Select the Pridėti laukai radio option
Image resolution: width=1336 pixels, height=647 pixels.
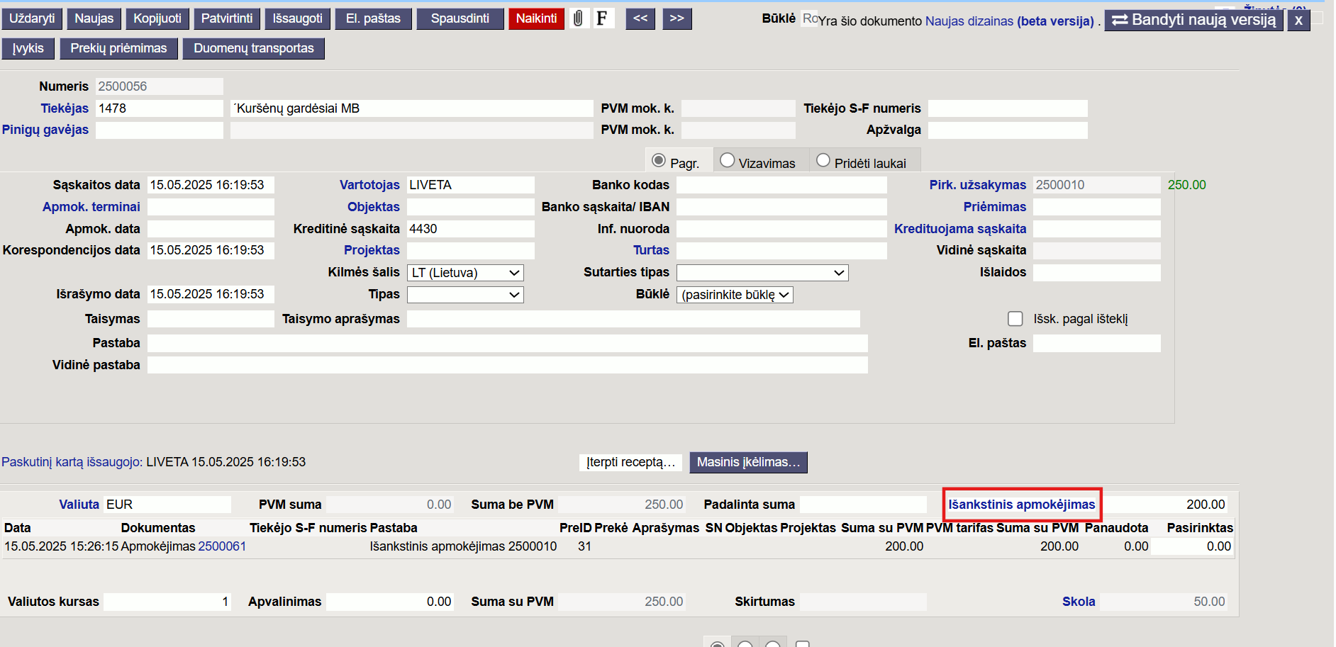point(823,161)
